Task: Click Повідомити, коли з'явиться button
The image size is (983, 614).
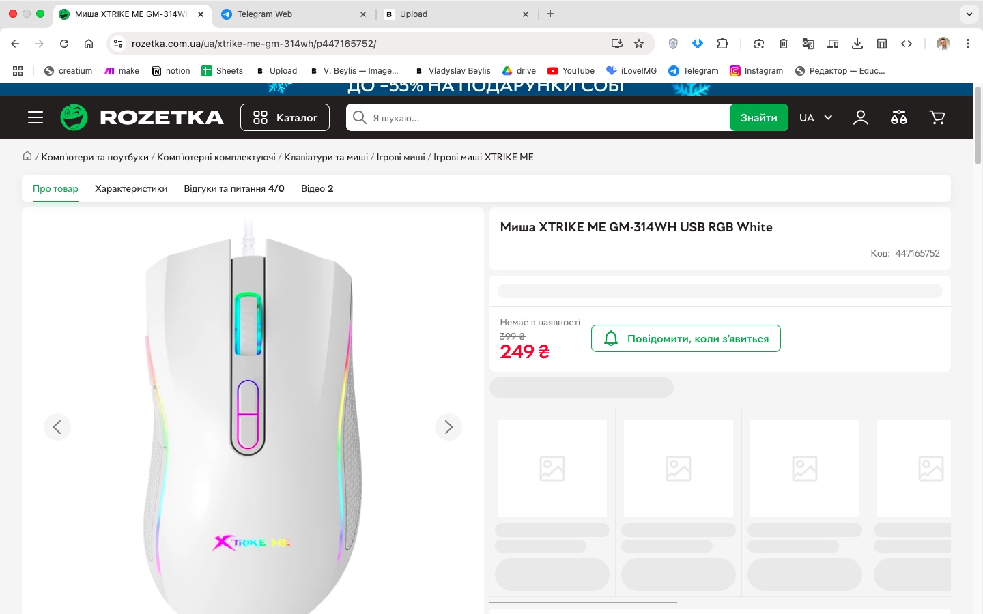Action: (685, 338)
